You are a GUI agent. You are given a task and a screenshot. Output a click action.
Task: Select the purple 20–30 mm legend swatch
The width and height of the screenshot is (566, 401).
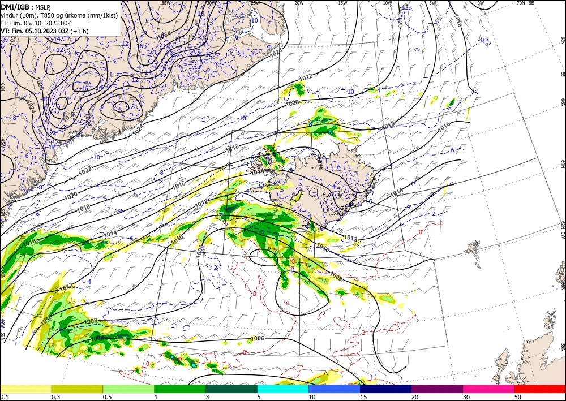(437, 389)
